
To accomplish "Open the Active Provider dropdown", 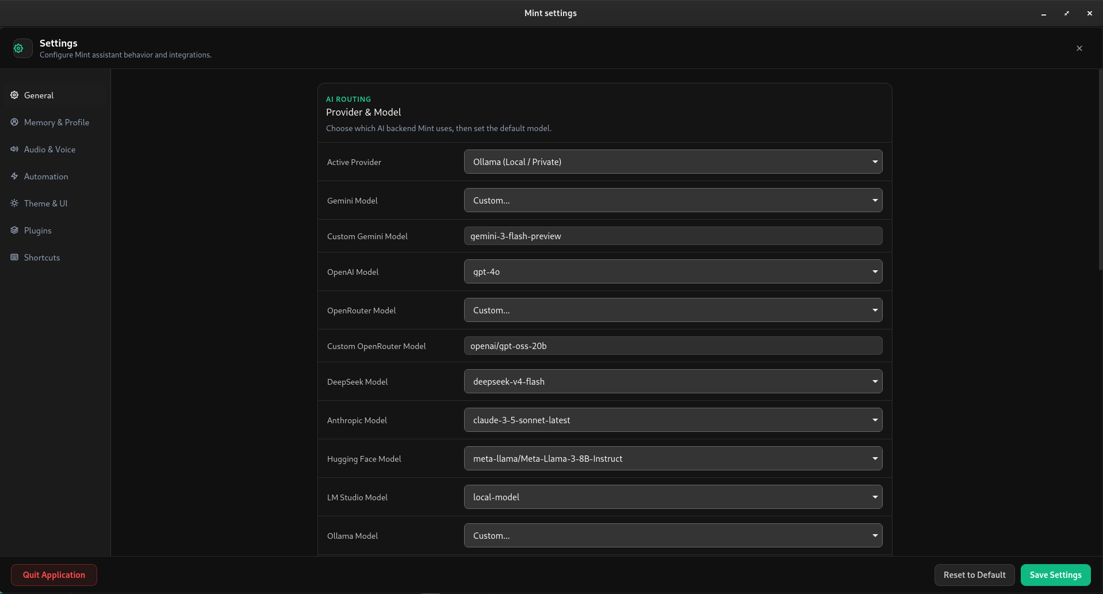I will click(x=673, y=162).
